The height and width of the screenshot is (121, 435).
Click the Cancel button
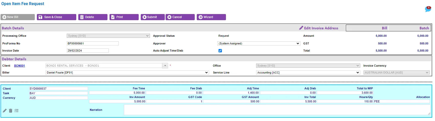[180, 17]
